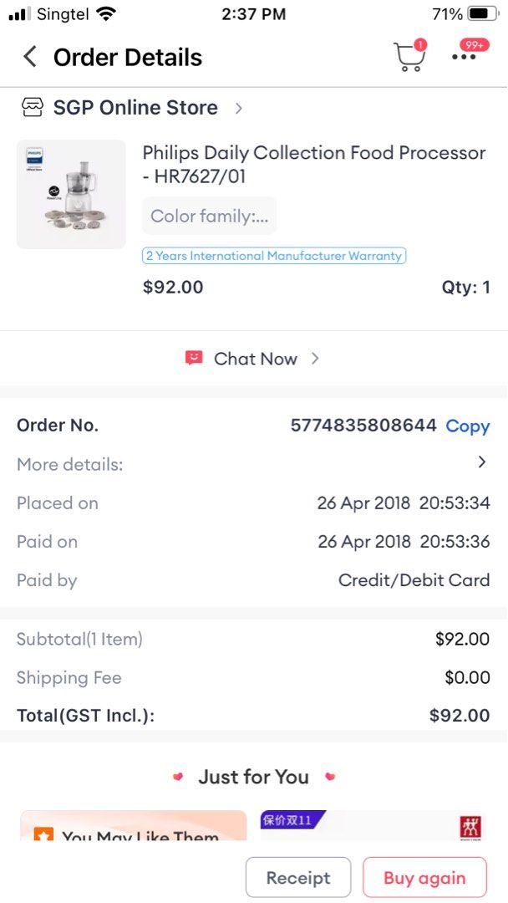
Task: Tap the red Chat Now bubble icon
Action: [x=194, y=358]
